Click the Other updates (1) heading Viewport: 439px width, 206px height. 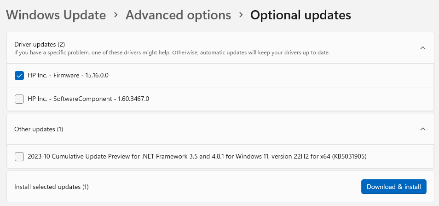pos(39,129)
